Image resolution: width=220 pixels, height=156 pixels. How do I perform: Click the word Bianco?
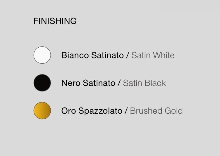[75, 55]
